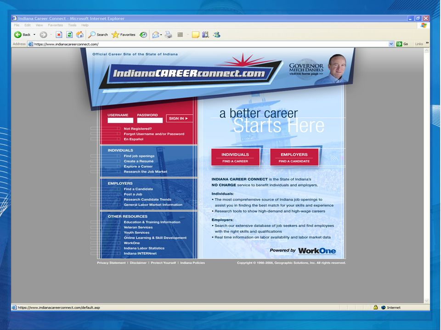Click the History icon in toolbar
This screenshot has width=441, height=330.
click(143, 34)
